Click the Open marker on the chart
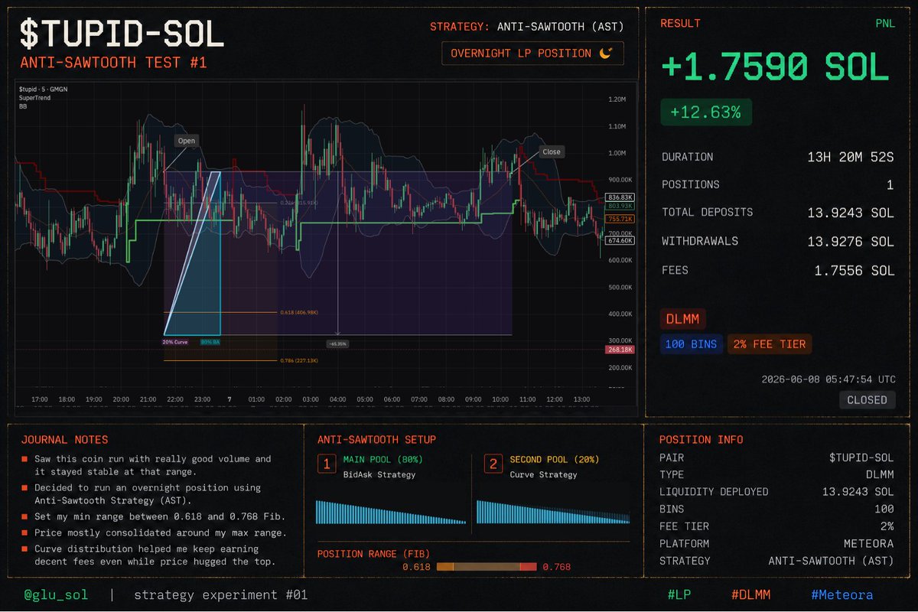Viewport: 918px width, 612px height. coord(187,141)
